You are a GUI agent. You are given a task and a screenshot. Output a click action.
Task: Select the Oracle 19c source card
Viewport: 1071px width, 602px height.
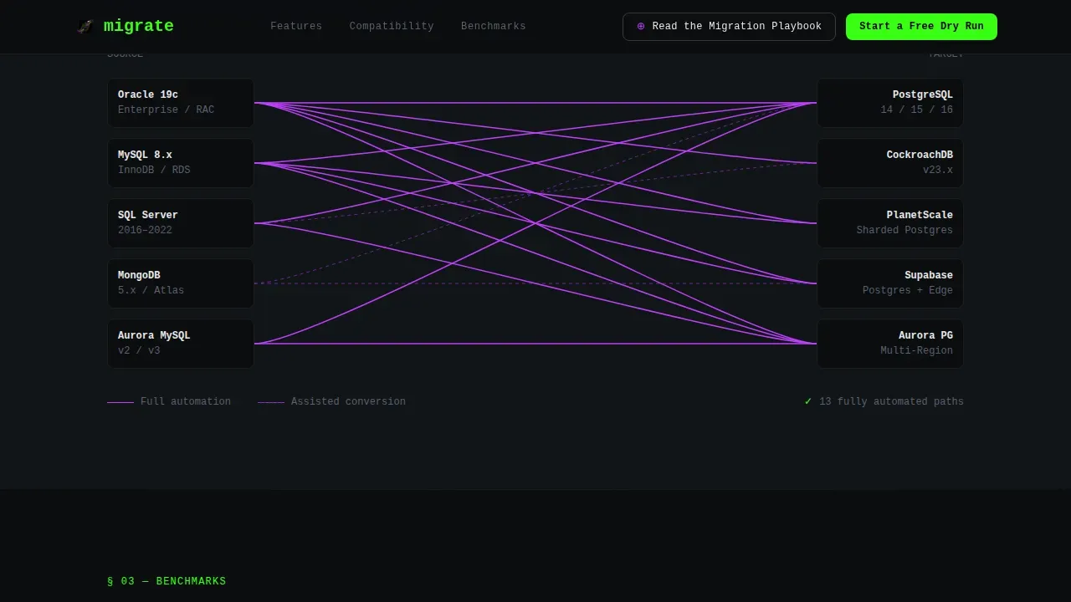[x=181, y=103]
